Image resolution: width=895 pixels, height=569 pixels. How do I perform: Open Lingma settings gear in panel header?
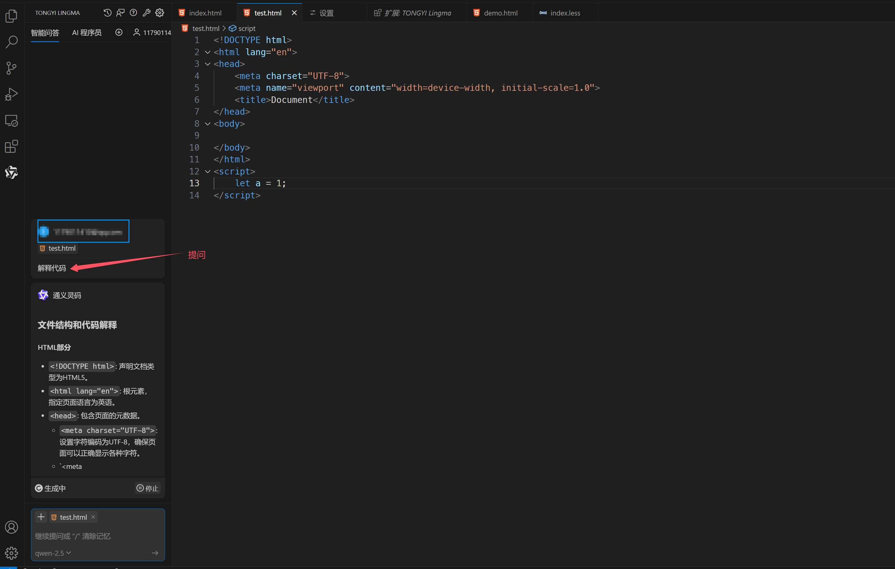point(160,13)
